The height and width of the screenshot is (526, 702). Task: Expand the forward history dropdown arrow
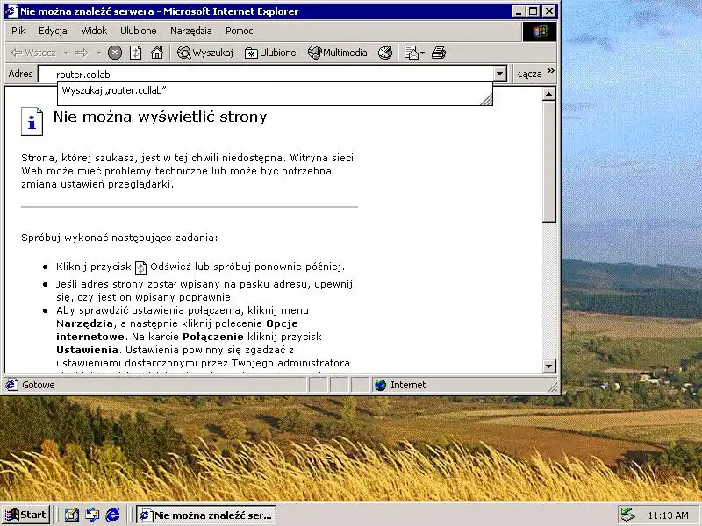(98, 53)
